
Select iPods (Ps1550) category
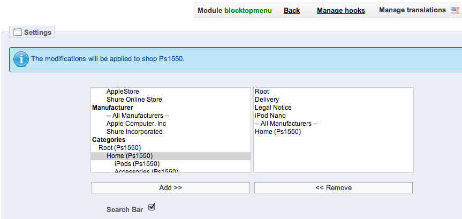[137, 164]
